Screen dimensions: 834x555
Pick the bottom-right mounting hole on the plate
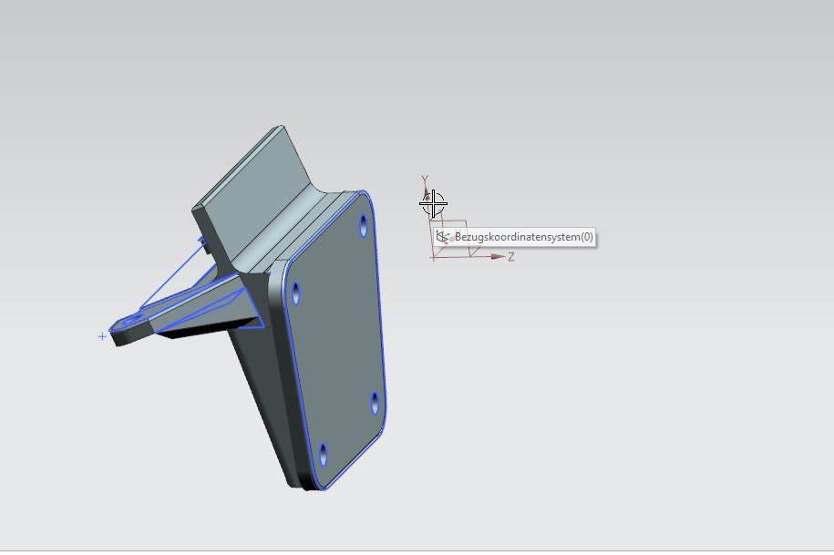(x=376, y=401)
